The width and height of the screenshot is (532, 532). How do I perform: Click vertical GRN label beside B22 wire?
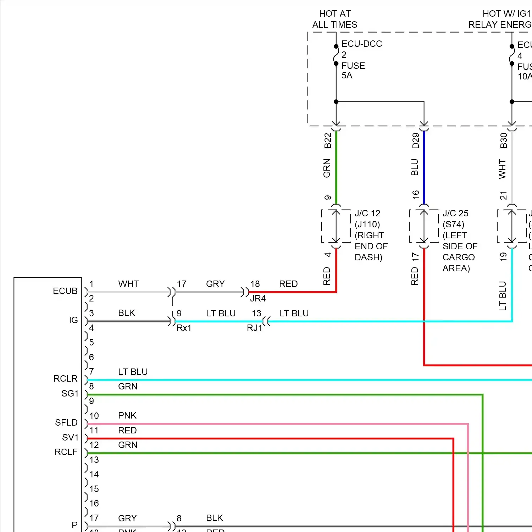(327, 168)
